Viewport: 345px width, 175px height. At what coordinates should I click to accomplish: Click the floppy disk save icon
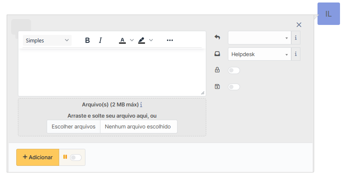pyautogui.click(x=217, y=86)
